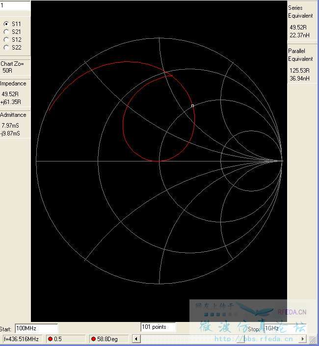Click the Parallel Equivalent heading
This screenshot has width=319, height=346.
(x=300, y=55)
